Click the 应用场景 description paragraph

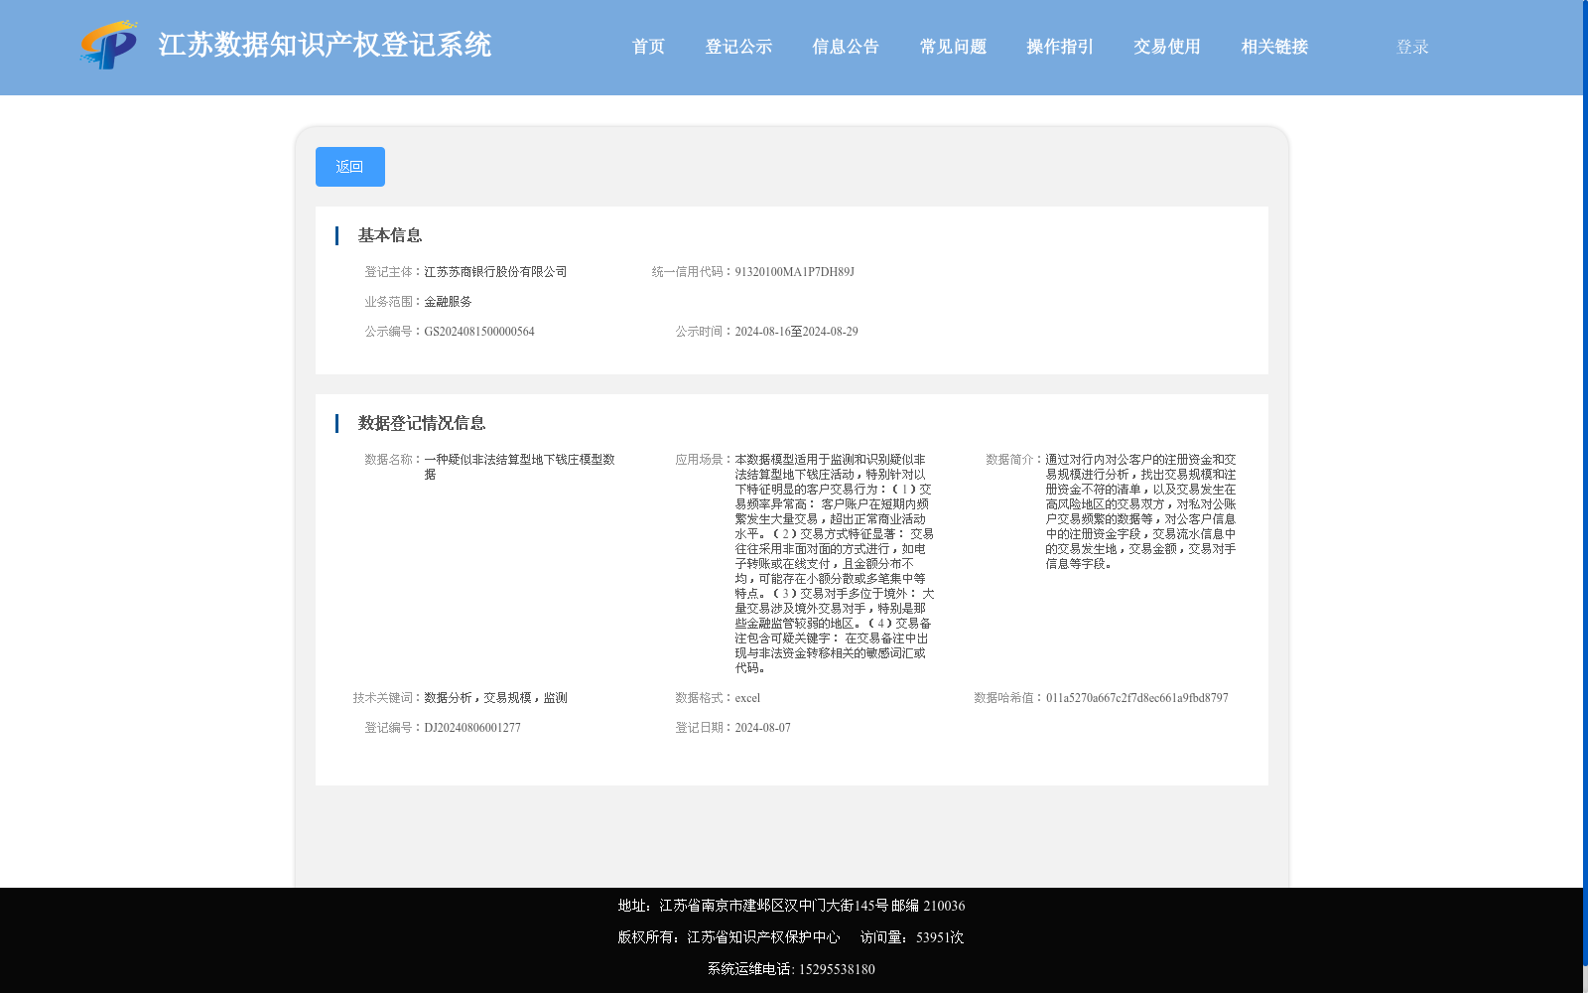click(835, 563)
